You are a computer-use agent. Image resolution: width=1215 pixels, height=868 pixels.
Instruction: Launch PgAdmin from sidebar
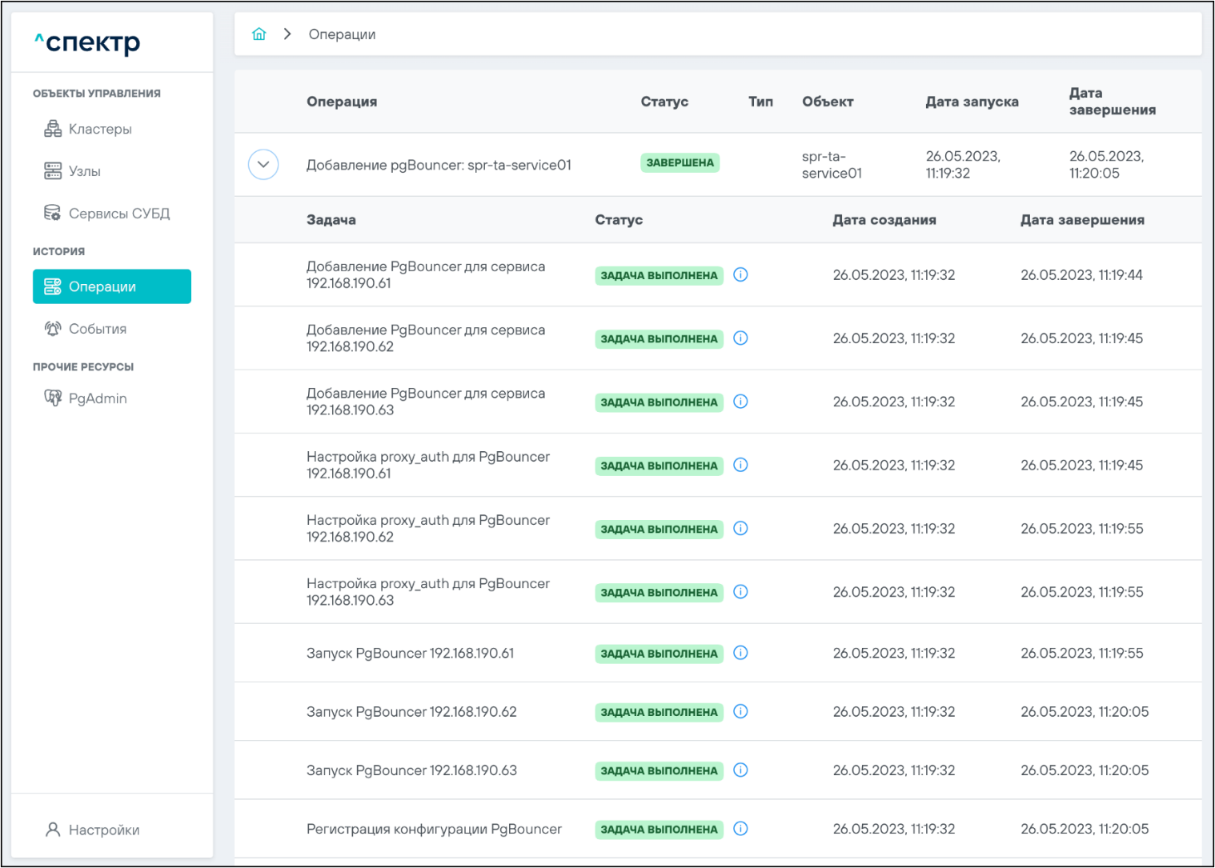click(97, 398)
